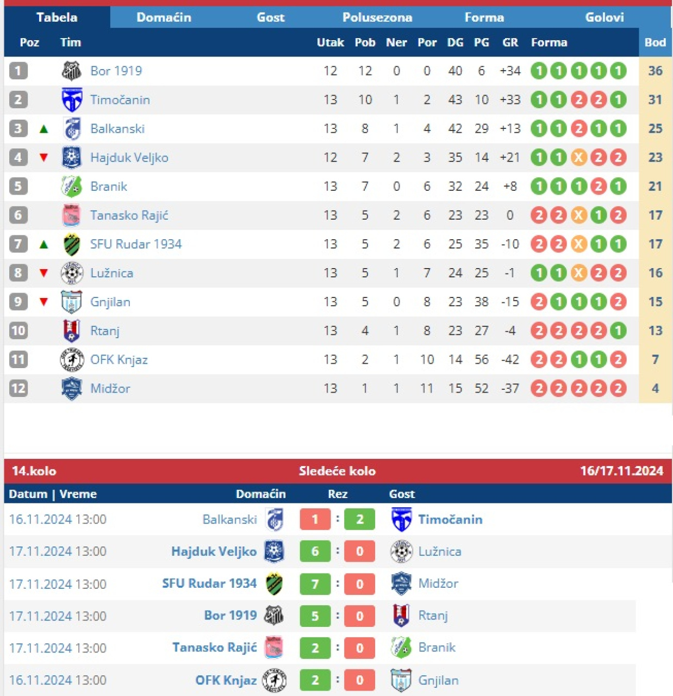Click the Tanasko Rajić crest in standings
The image size is (673, 696).
tap(71, 215)
